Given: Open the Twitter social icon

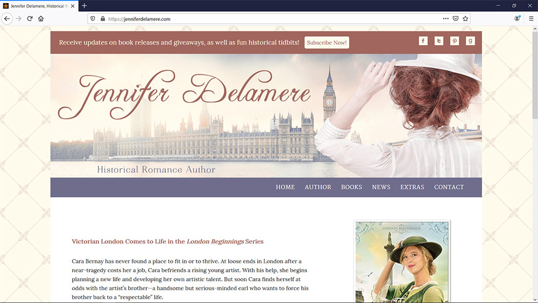Looking at the screenshot, I should click(439, 41).
